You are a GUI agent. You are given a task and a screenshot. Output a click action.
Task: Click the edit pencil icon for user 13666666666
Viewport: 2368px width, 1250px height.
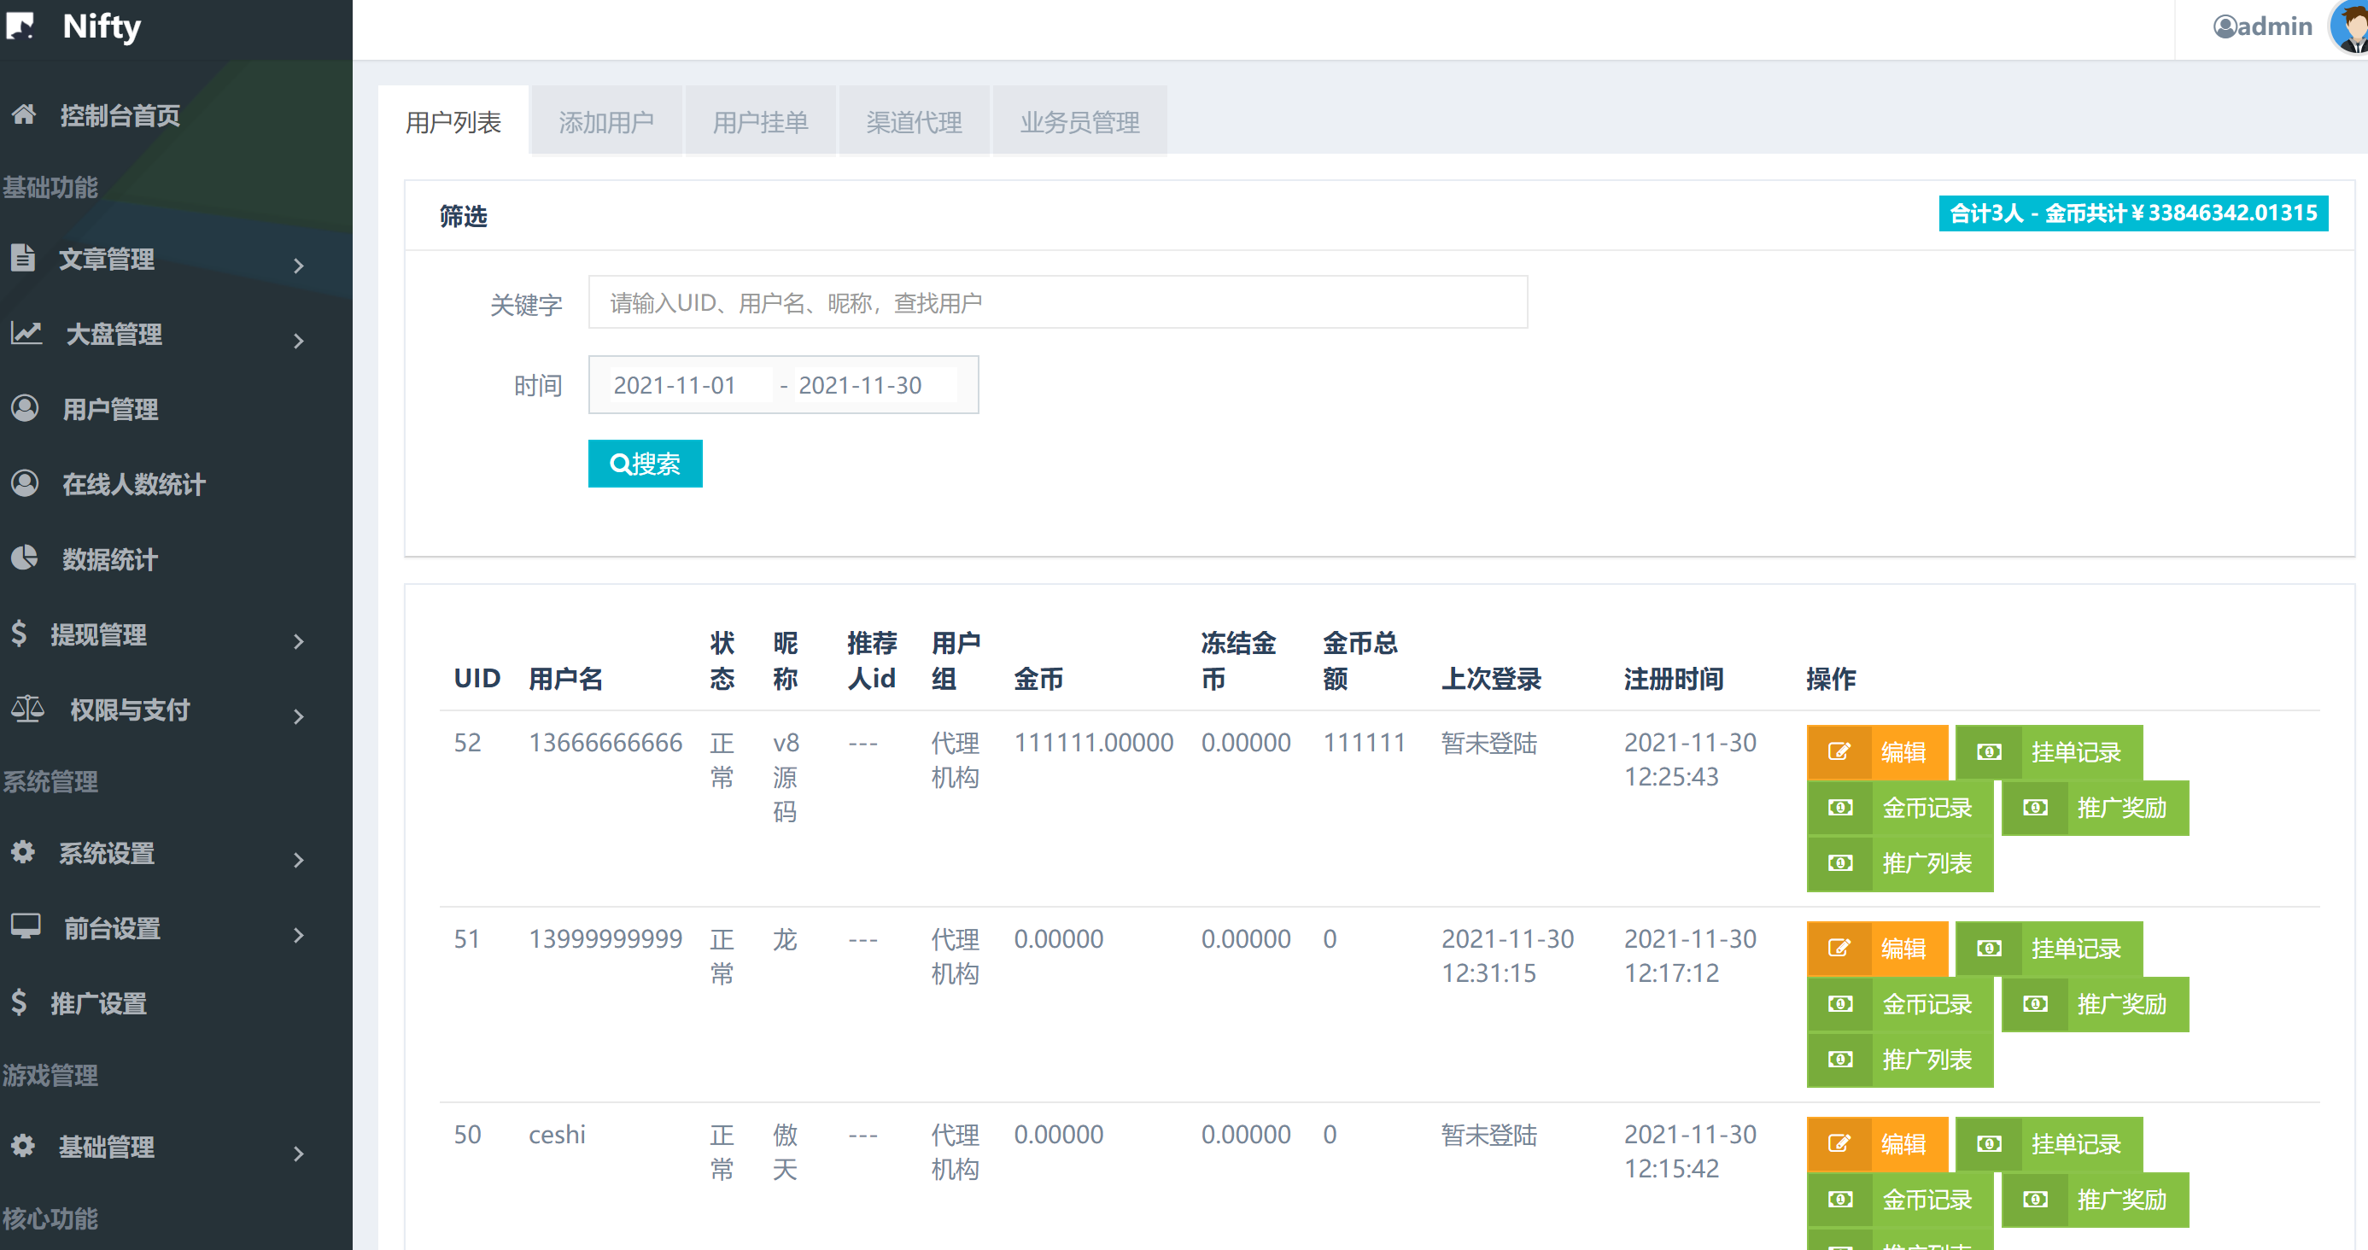click(x=1839, y=752)
